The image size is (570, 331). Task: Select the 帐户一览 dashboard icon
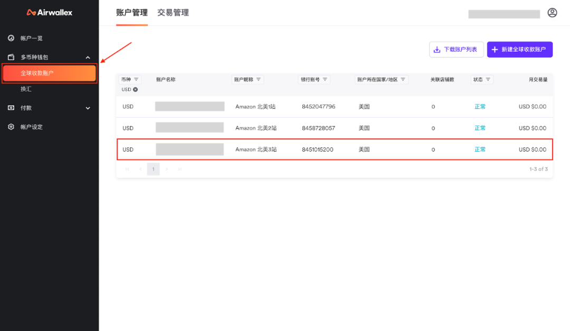[12, 38]
